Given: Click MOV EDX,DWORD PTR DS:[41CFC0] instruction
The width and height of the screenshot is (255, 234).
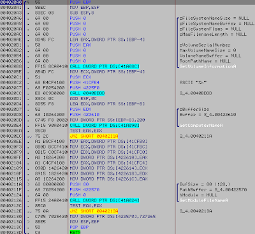Looking at the screenshot, I should pos(108,152).
